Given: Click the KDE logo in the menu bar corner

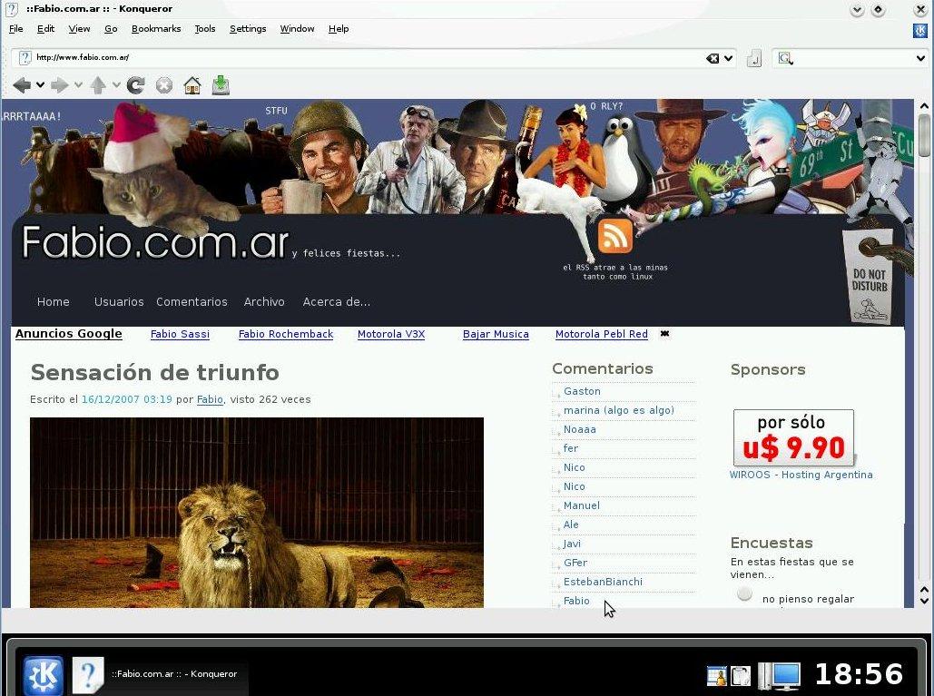Looking at the screenshot, I should pos(920,30).
